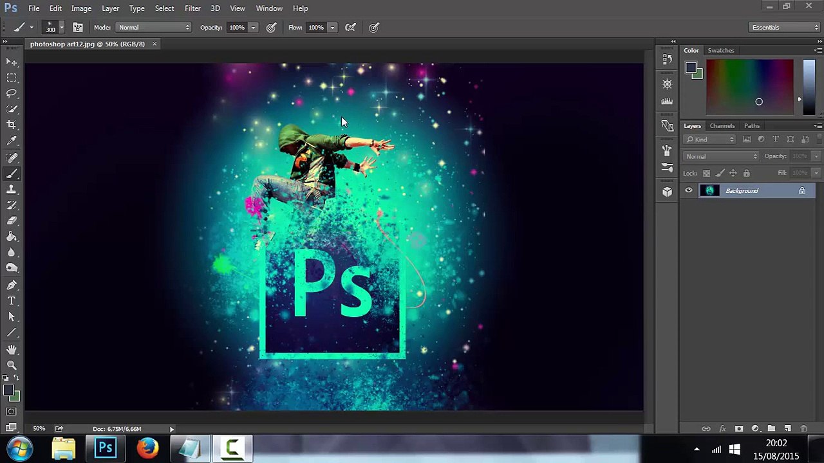Select the Paint Bucket tool

pos(12,237)
